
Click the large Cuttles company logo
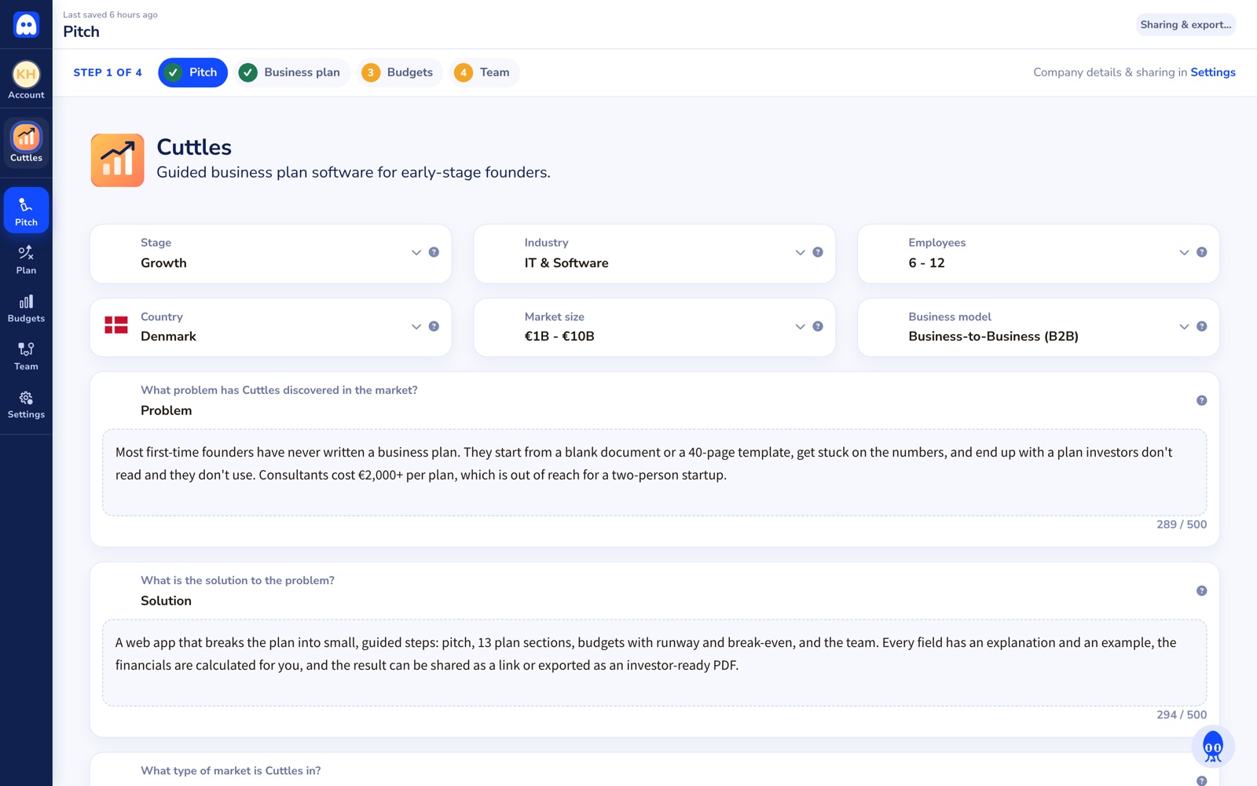117,160
